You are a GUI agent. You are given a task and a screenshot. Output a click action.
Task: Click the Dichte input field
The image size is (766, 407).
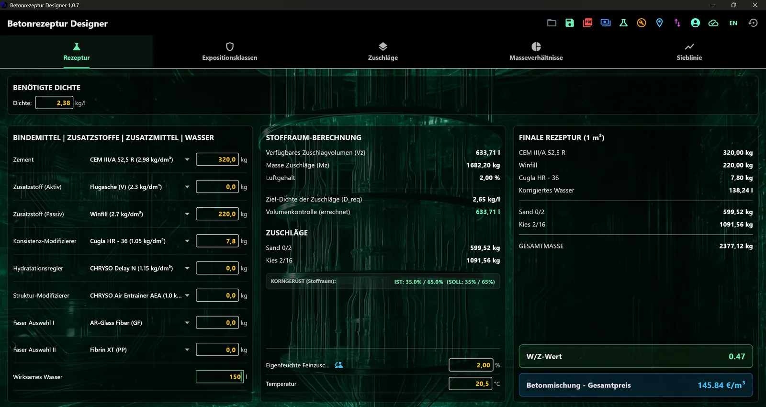54,102
